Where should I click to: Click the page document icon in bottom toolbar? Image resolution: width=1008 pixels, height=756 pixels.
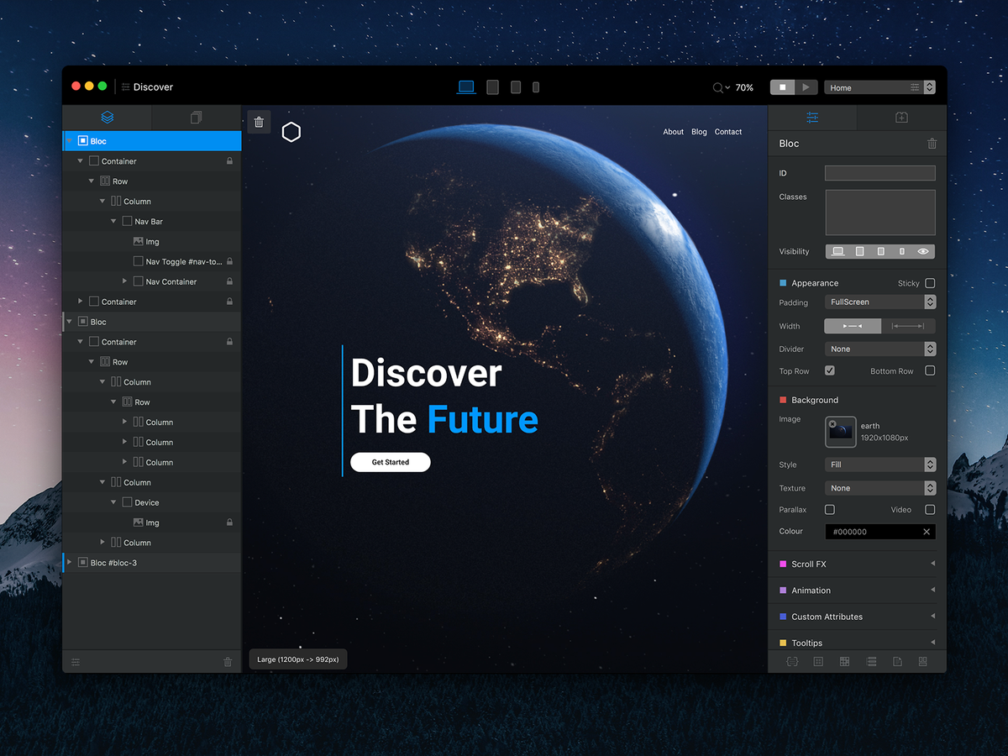coord(897,662)
